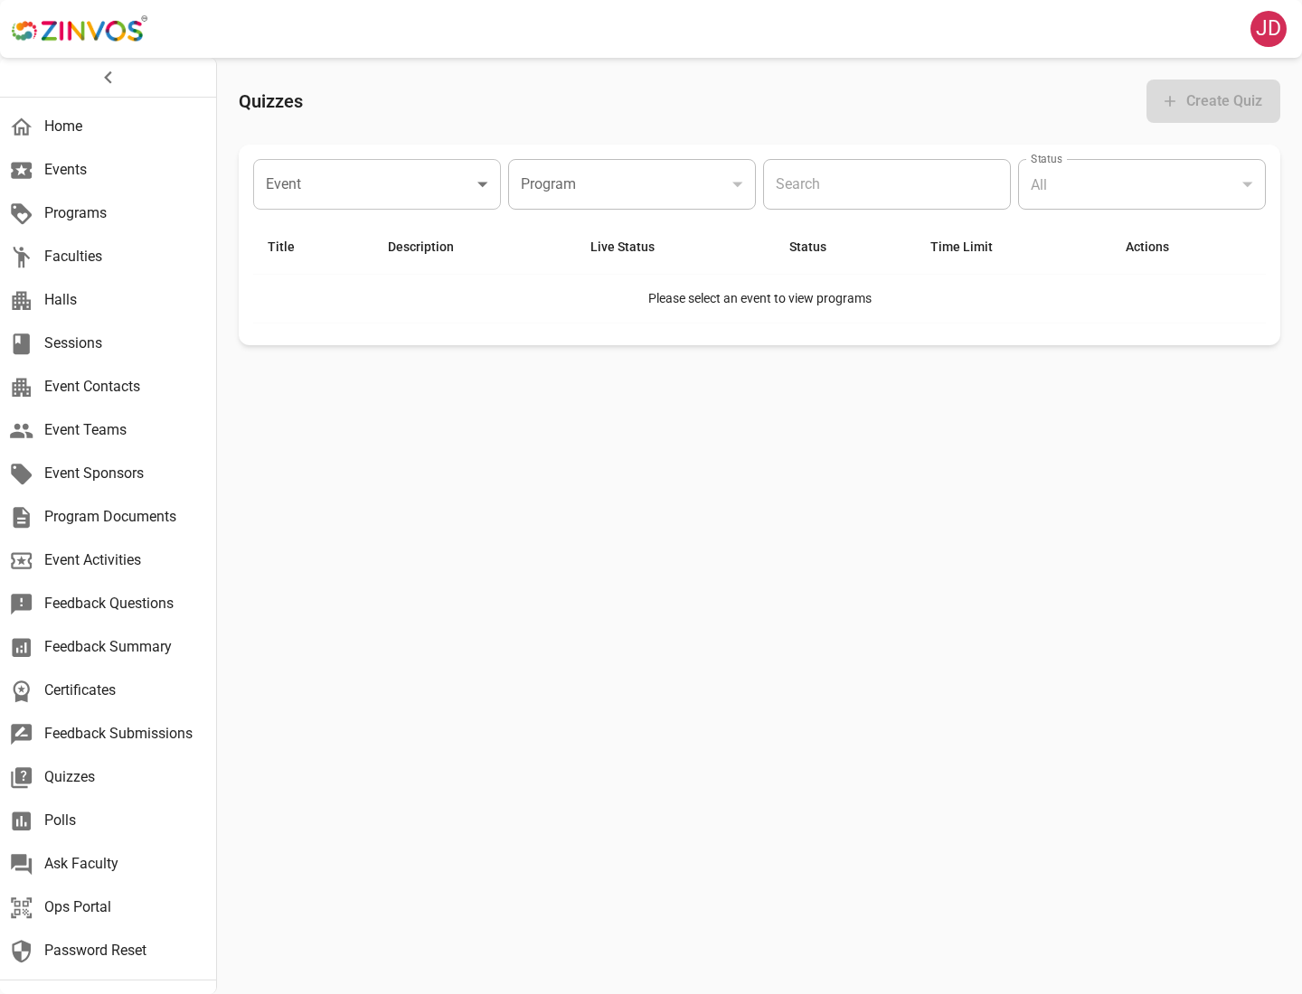Click the 'Please select an event' message

click(759, 298)
